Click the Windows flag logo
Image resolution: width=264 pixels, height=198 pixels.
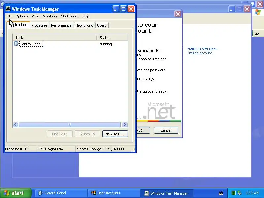258,12
